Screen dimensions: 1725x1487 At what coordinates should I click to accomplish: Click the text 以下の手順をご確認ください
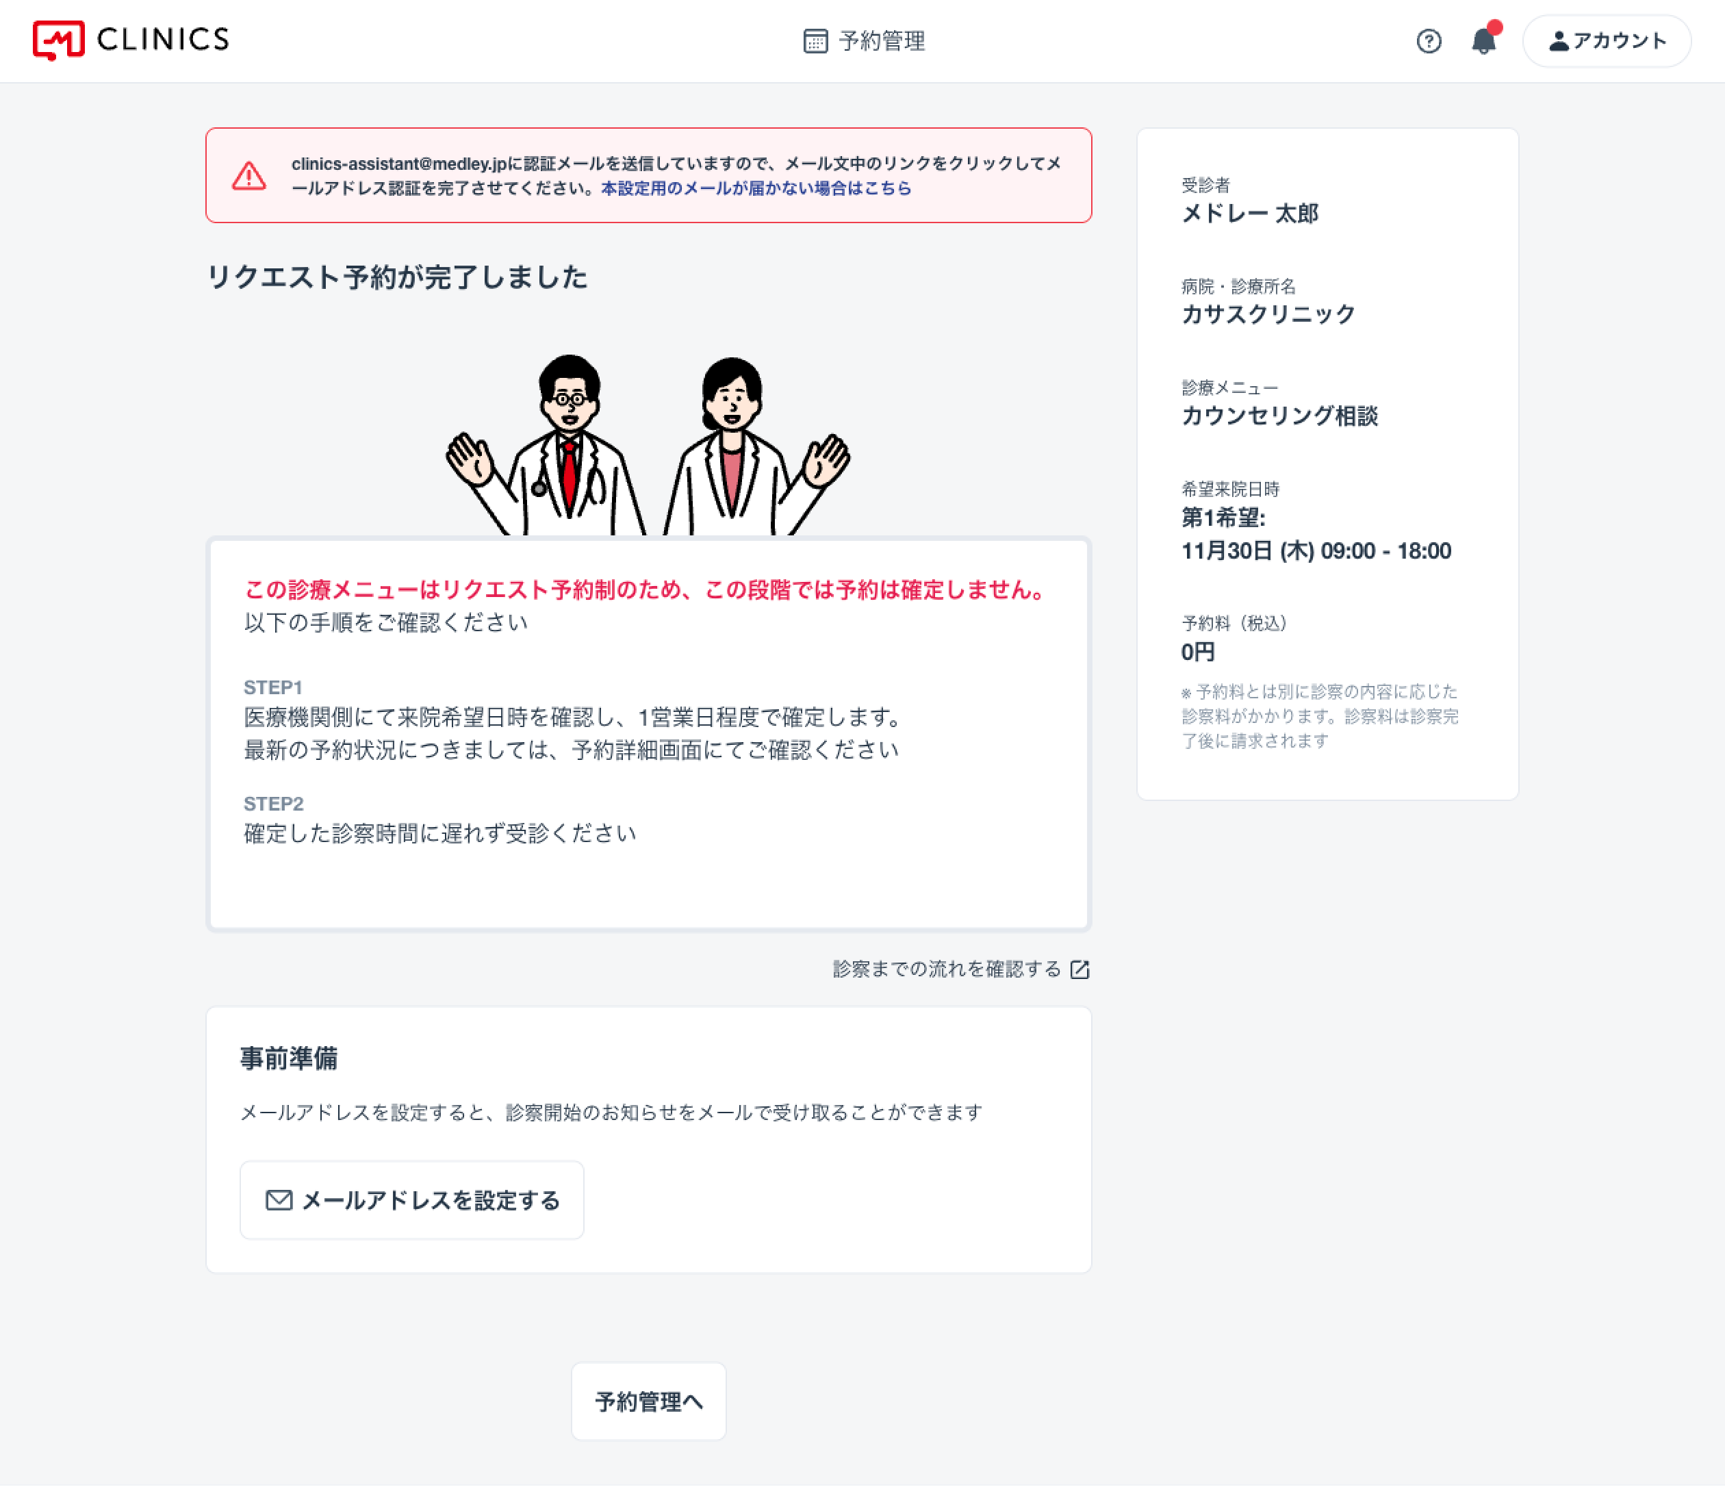[385, 623]
